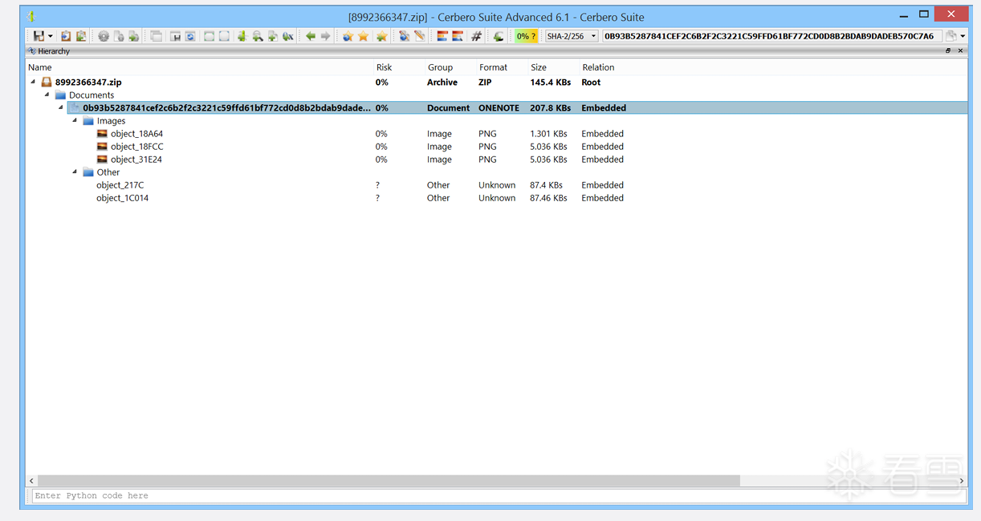Viewport: 981px width, 521px height.
Task: Click the ZIP format cell
Action: (x=486, y=82)
